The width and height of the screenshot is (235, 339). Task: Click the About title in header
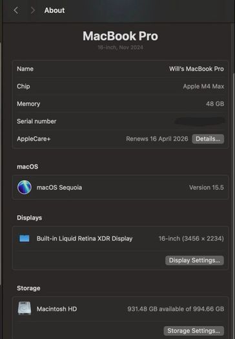pos(54,10)
